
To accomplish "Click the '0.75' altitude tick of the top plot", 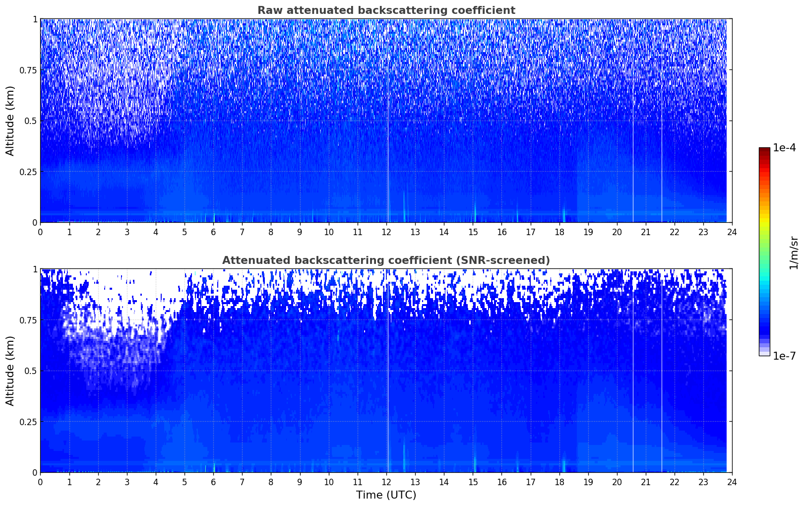I will (x=28, y=70).
